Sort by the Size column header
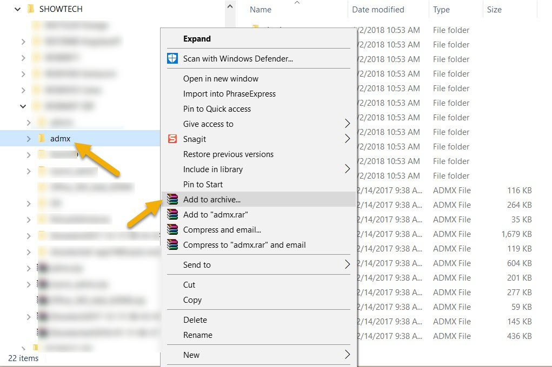Viewport: 552px width, 367px height. tap(493, 9)
